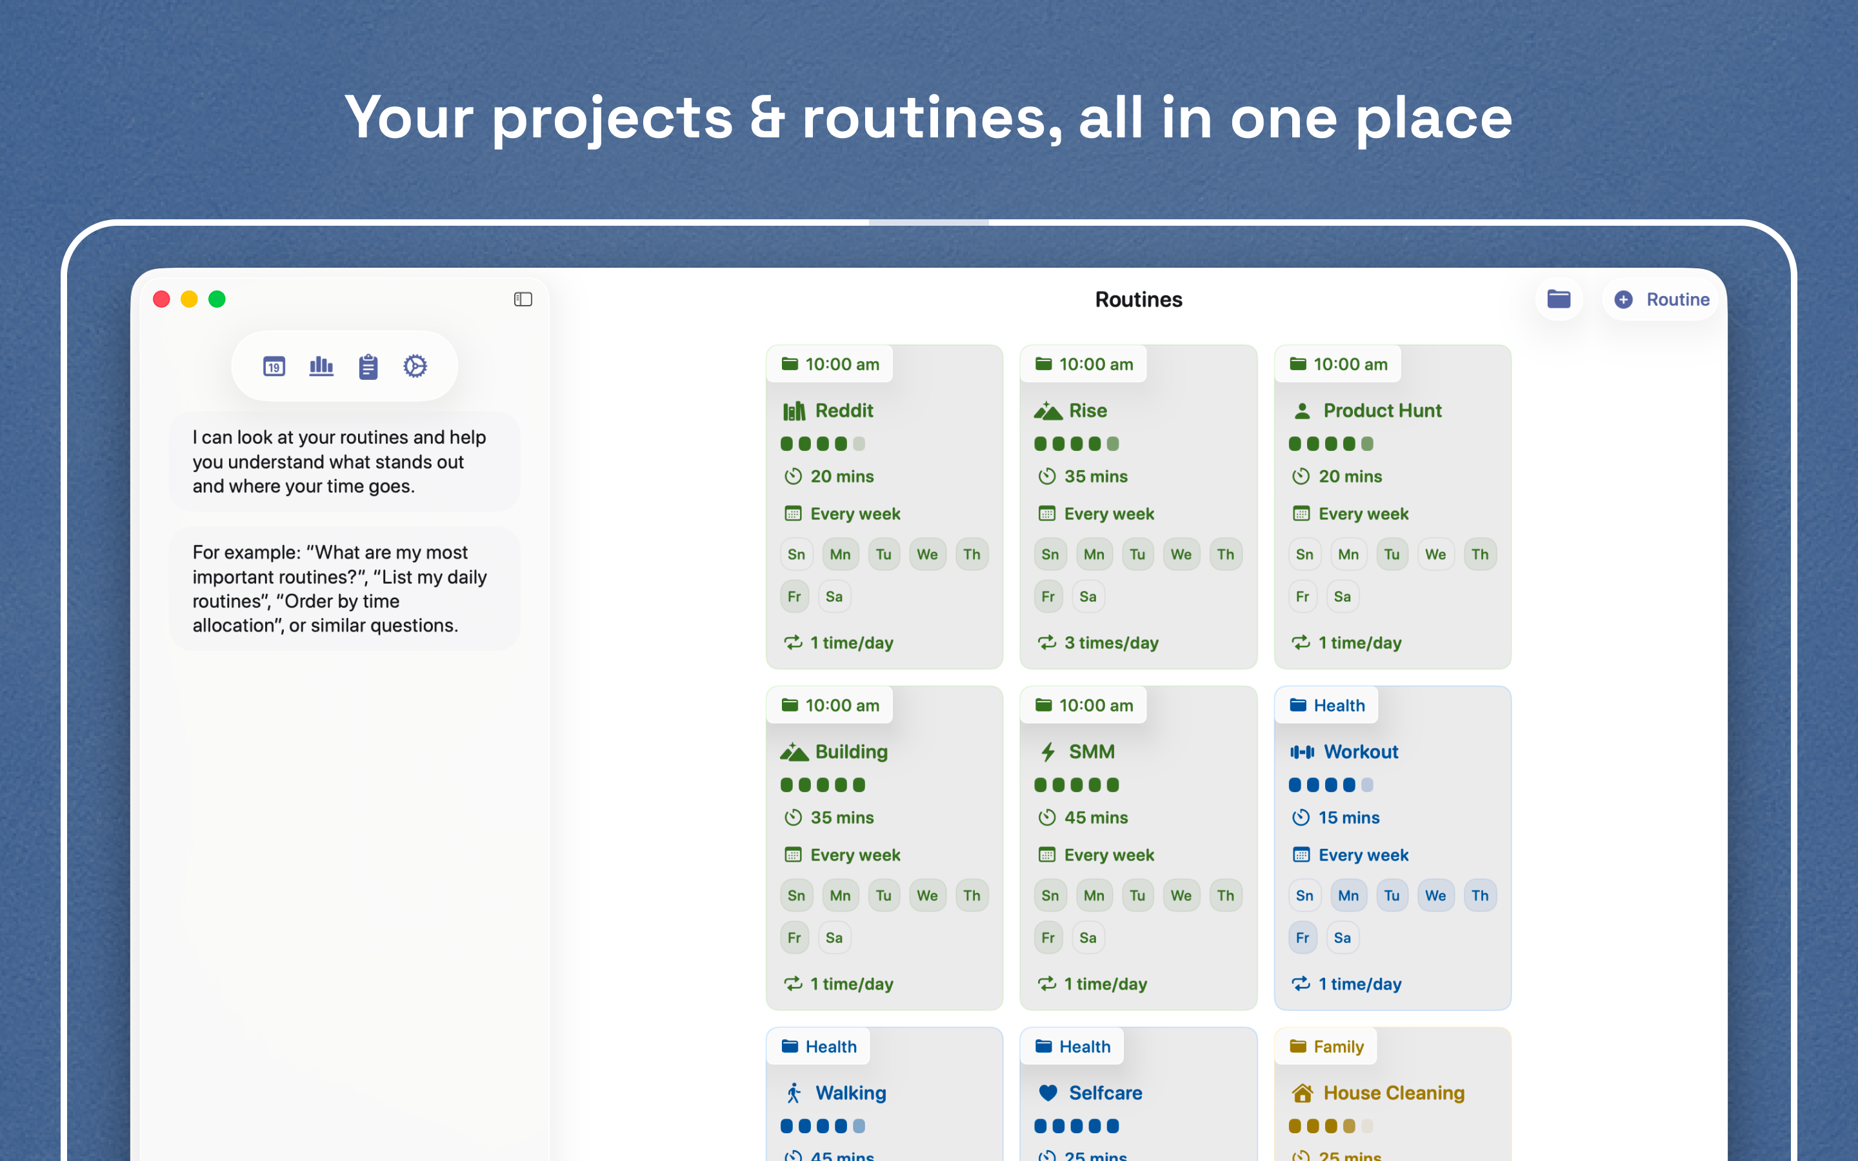This screenshot has width=1858, height=1161.
Task: Click the Rise mountain icon
Action: (1048, 411)
